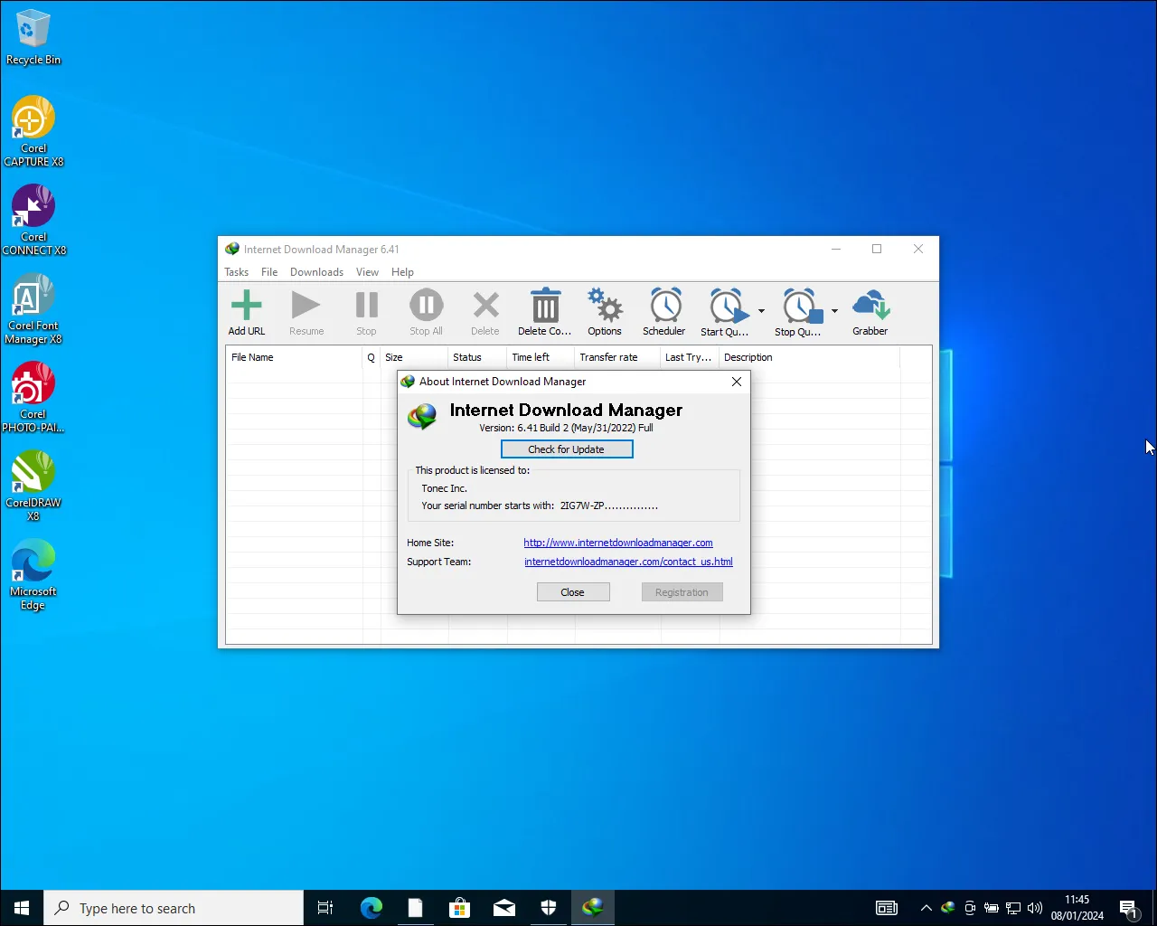This screenshot has width=1157, height=926.
Task: Click the Check for Update button
Action: point(567,449)
